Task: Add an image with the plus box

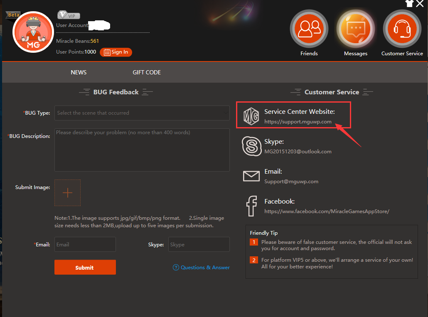Action: tap(67, 193)
